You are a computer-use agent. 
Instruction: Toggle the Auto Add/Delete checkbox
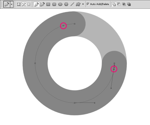[88, 4]
